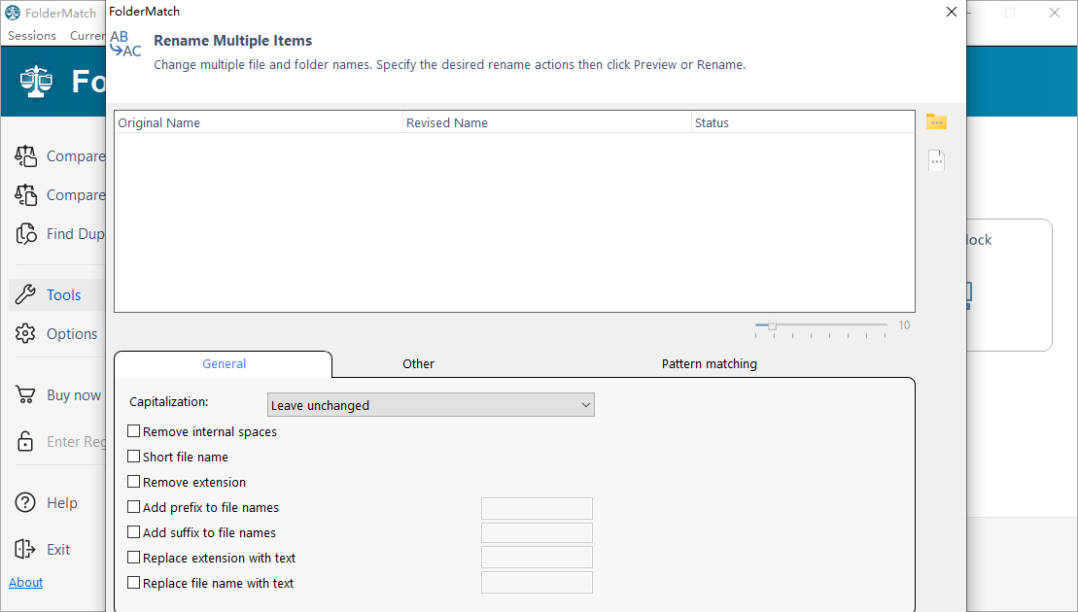Check the Remove extension option
Viewport: 1078px width, 612px height.
(x=134, y=482)
